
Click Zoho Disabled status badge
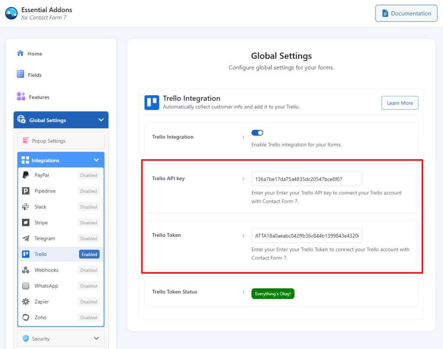pyautogui.click(x=88, y=318)
